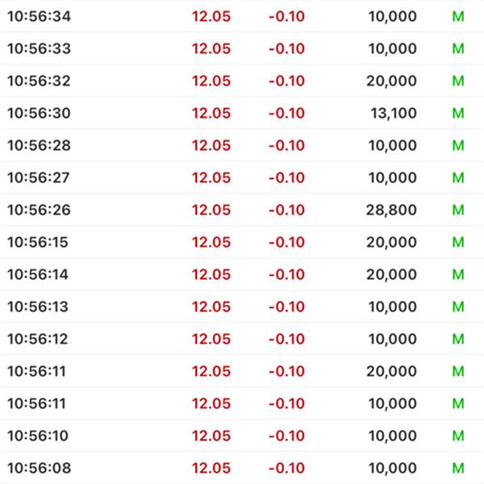This screenshot has height=484, width=484.
Task: Click the 28,800 volume entry
Action: [x=391, y=210]
